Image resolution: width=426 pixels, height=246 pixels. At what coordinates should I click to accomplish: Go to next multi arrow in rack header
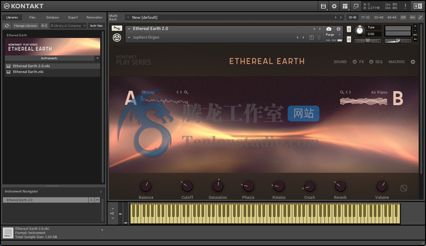click(341, 18)
